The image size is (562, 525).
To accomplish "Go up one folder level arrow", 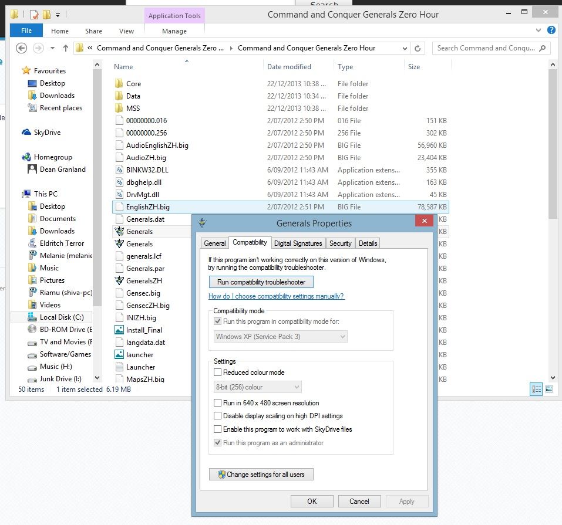I will coord(66,48).
